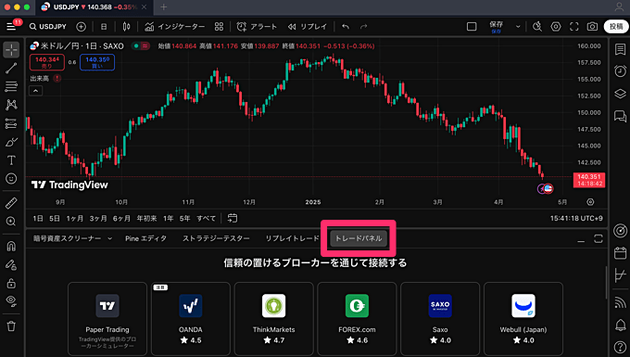The image size is (630, 357).
Task: Select the ThinkMarkets broker card
Action: point(273,319)
